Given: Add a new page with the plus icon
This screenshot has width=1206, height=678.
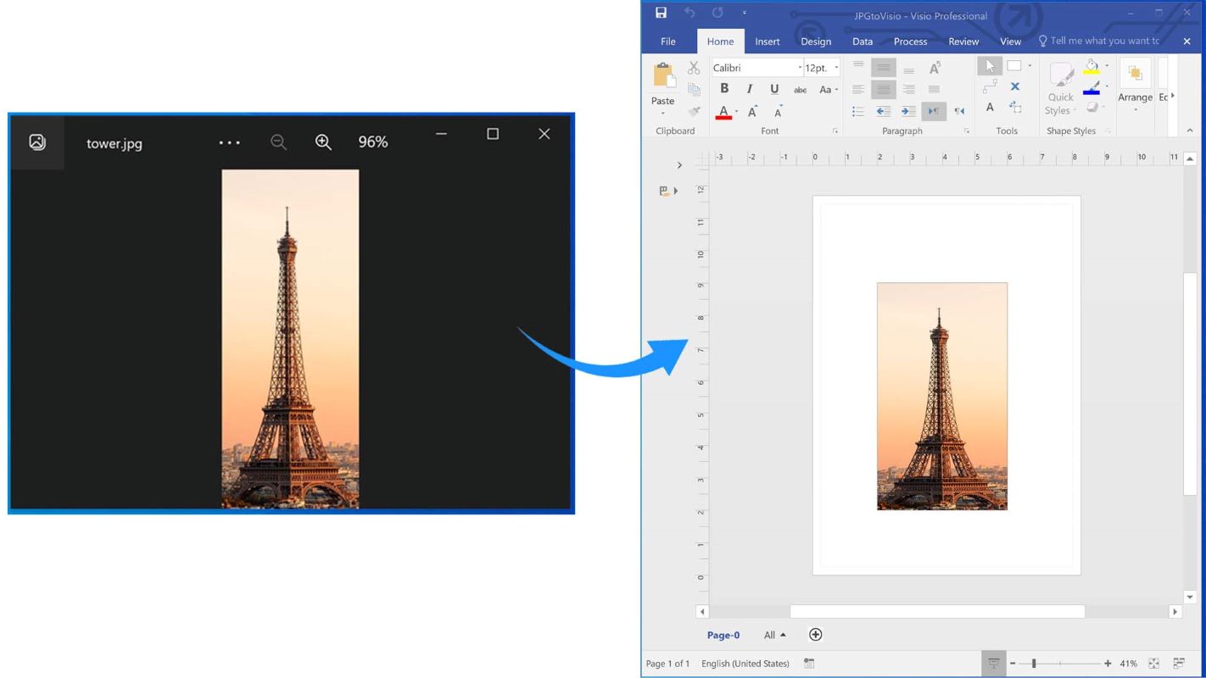Looking at the screenshot, I should [815, 635].
